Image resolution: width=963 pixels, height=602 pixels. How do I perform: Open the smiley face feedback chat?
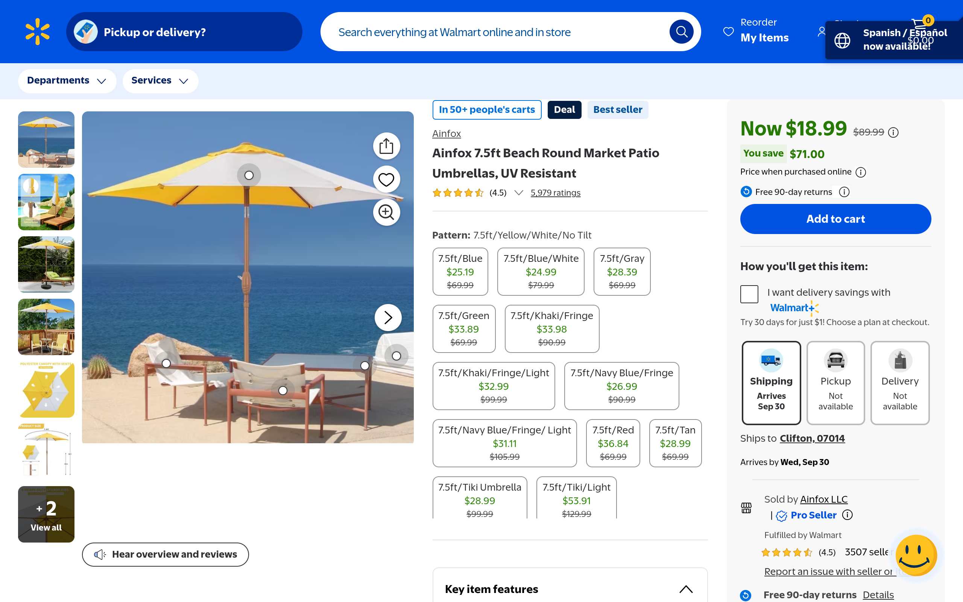pyautogui.click(x=916, y=555)
